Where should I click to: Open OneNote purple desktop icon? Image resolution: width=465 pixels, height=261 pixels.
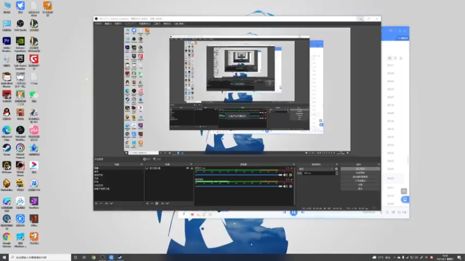coord(34,202)
